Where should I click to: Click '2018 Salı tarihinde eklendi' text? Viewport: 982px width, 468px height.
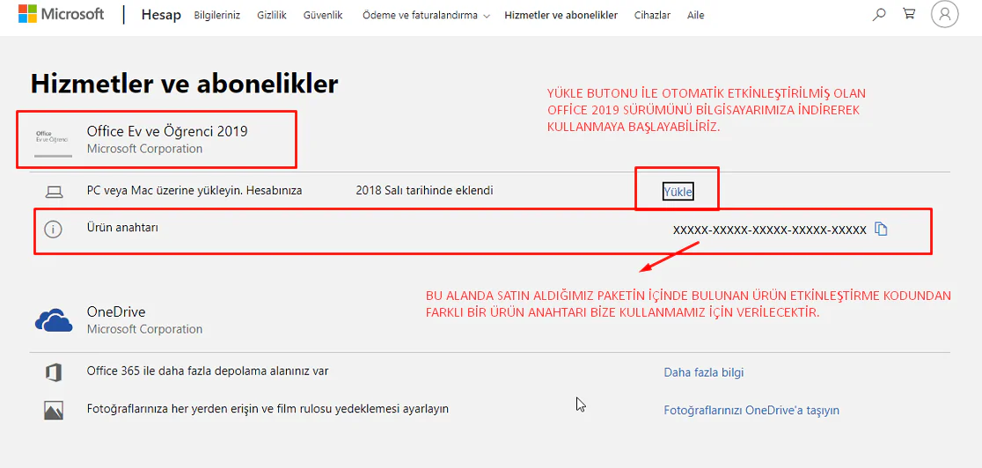[x=424, y=190]
